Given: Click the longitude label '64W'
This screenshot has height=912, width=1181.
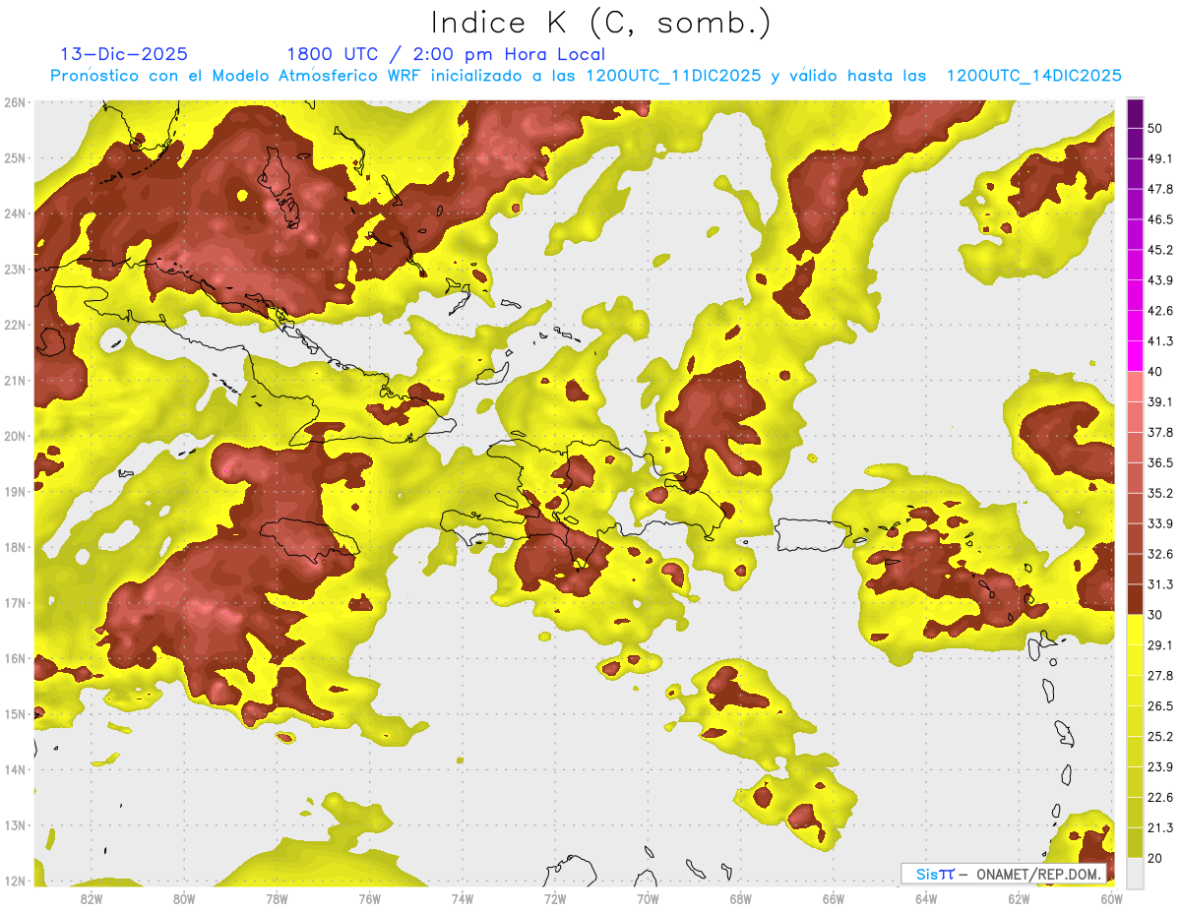Looking at the screenshot, I should (x=926, y=898).
